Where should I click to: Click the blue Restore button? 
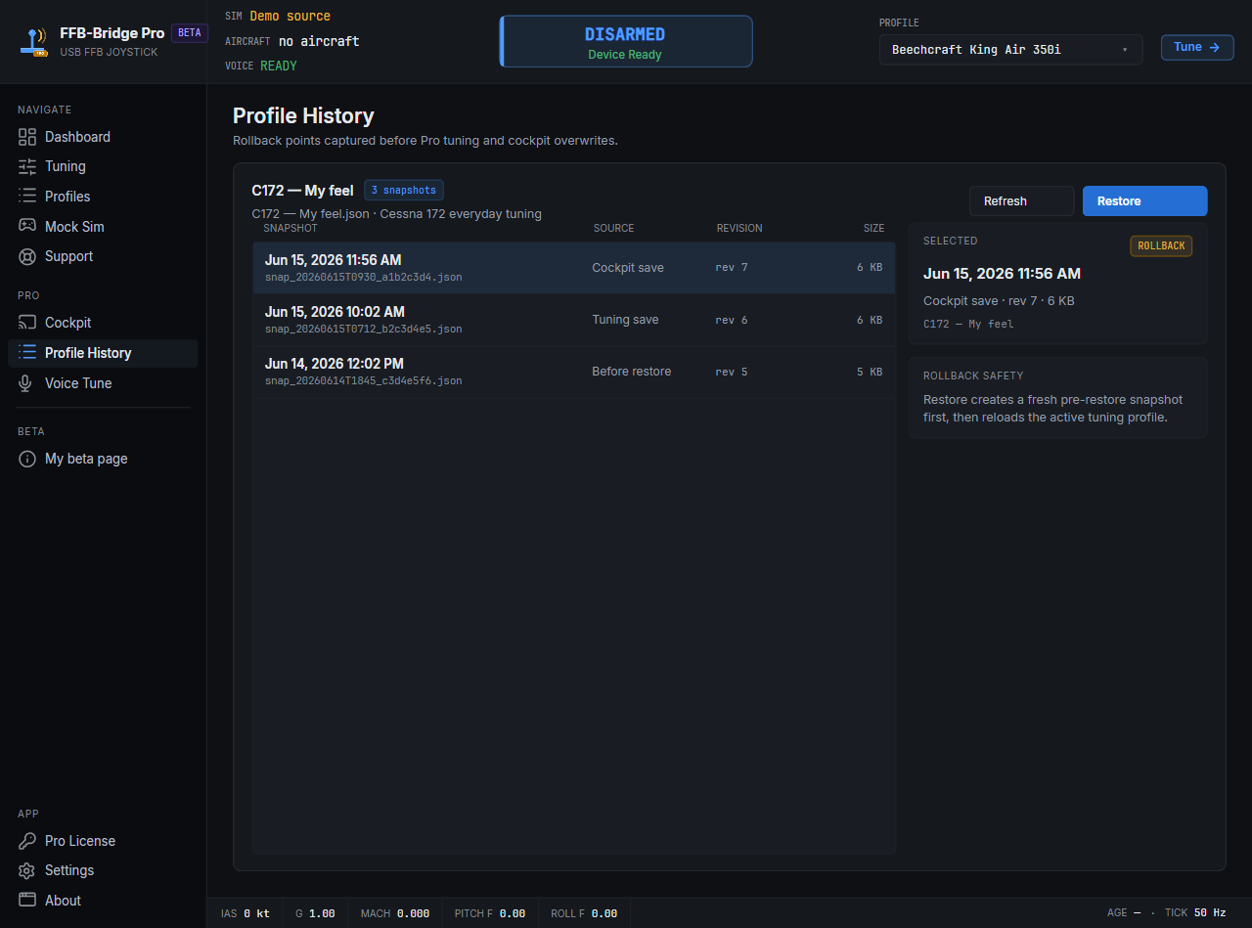click(1144, 200)
